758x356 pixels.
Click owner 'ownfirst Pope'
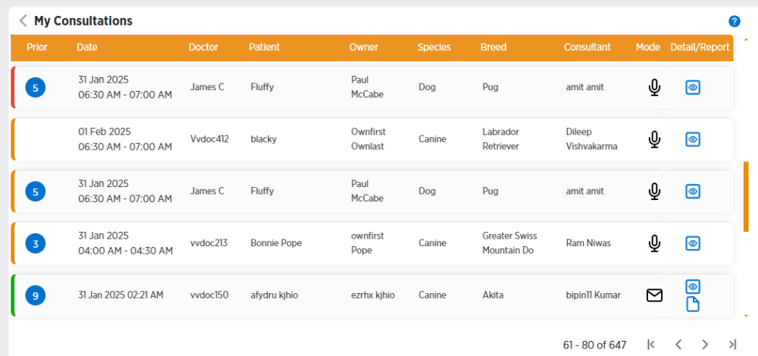[368, 243]
